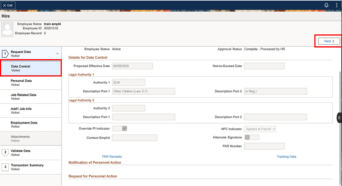
Task: Open the Tracking Data link
Action: pyautogui.click(x=286, y=157)
